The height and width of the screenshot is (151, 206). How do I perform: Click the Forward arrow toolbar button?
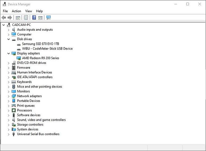[x=10, y=18]
